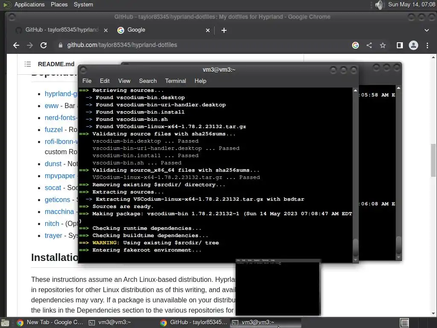The image size is (437, 328).
Task: Close the GitHub hyprland tab
Action: [106, 30]
